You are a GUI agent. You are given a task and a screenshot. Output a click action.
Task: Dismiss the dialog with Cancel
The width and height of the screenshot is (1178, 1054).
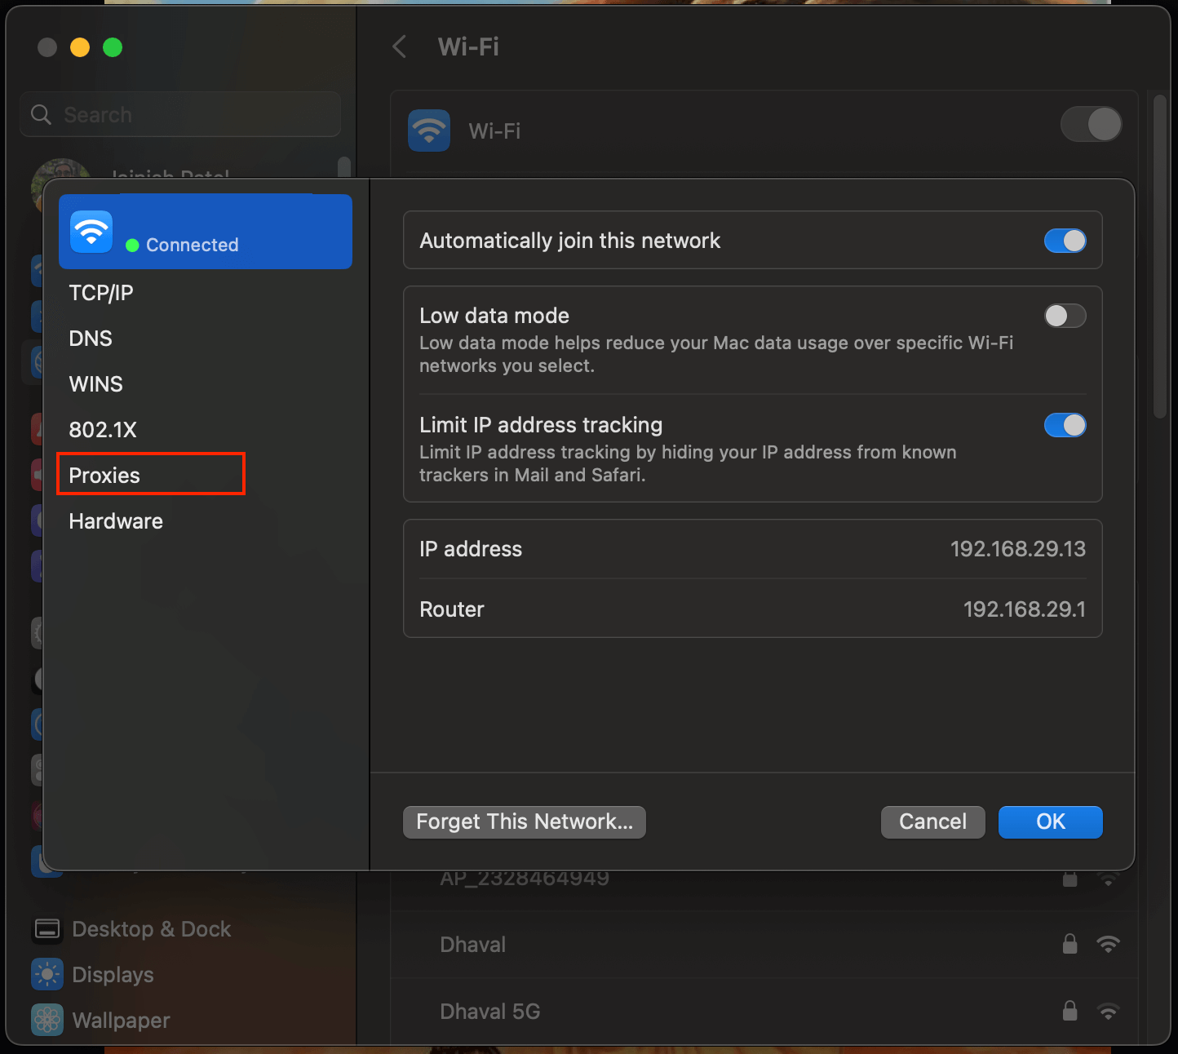[x=932, y=821]
